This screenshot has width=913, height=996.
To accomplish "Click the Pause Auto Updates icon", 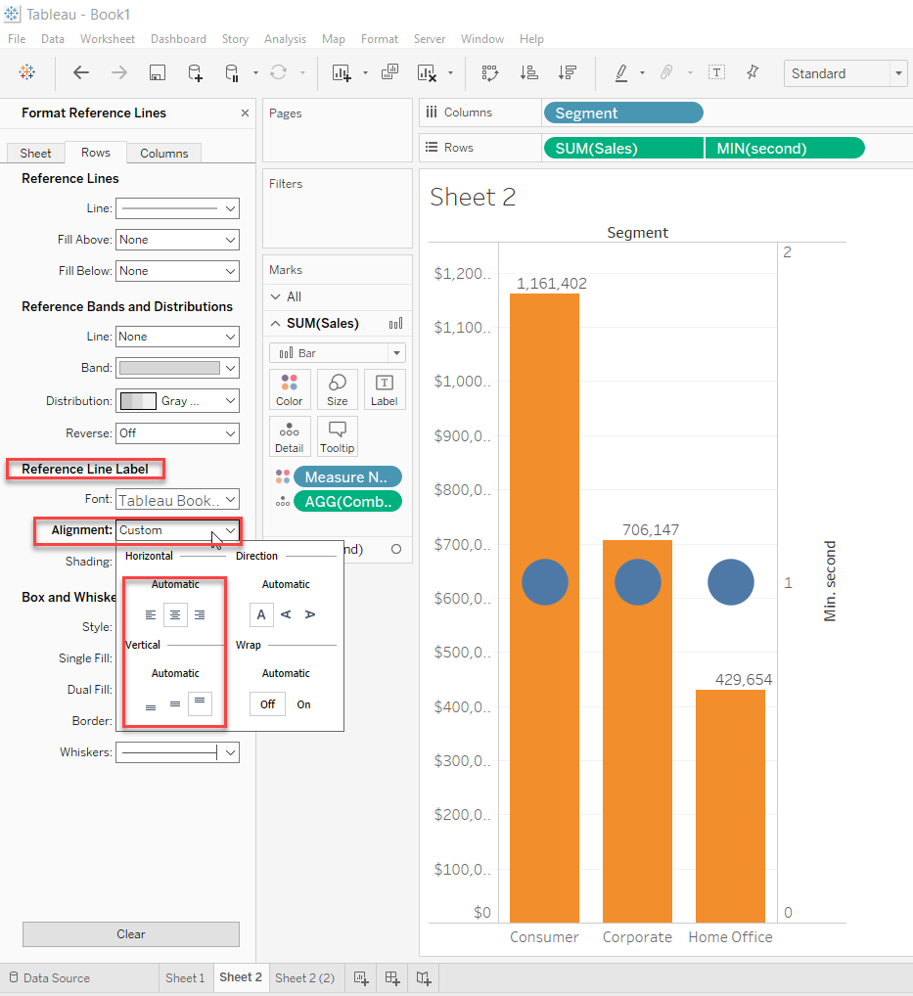I will pyautogui.click(x=232, y=73).
